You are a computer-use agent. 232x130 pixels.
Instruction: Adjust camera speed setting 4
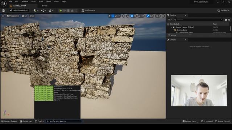(x=158, y=16)
